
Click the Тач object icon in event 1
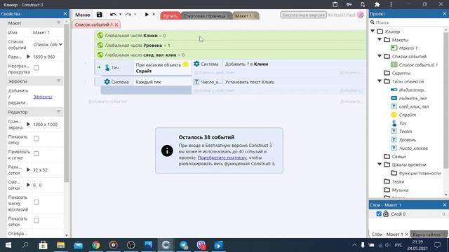pos(107,67)
